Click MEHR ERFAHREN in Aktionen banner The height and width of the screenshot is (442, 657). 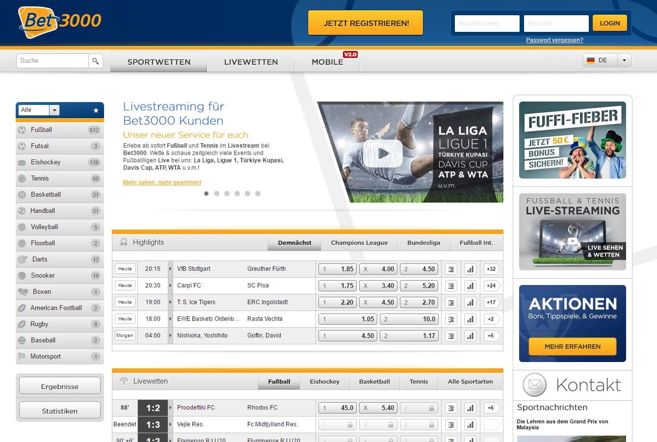click(x=572, y=346)
